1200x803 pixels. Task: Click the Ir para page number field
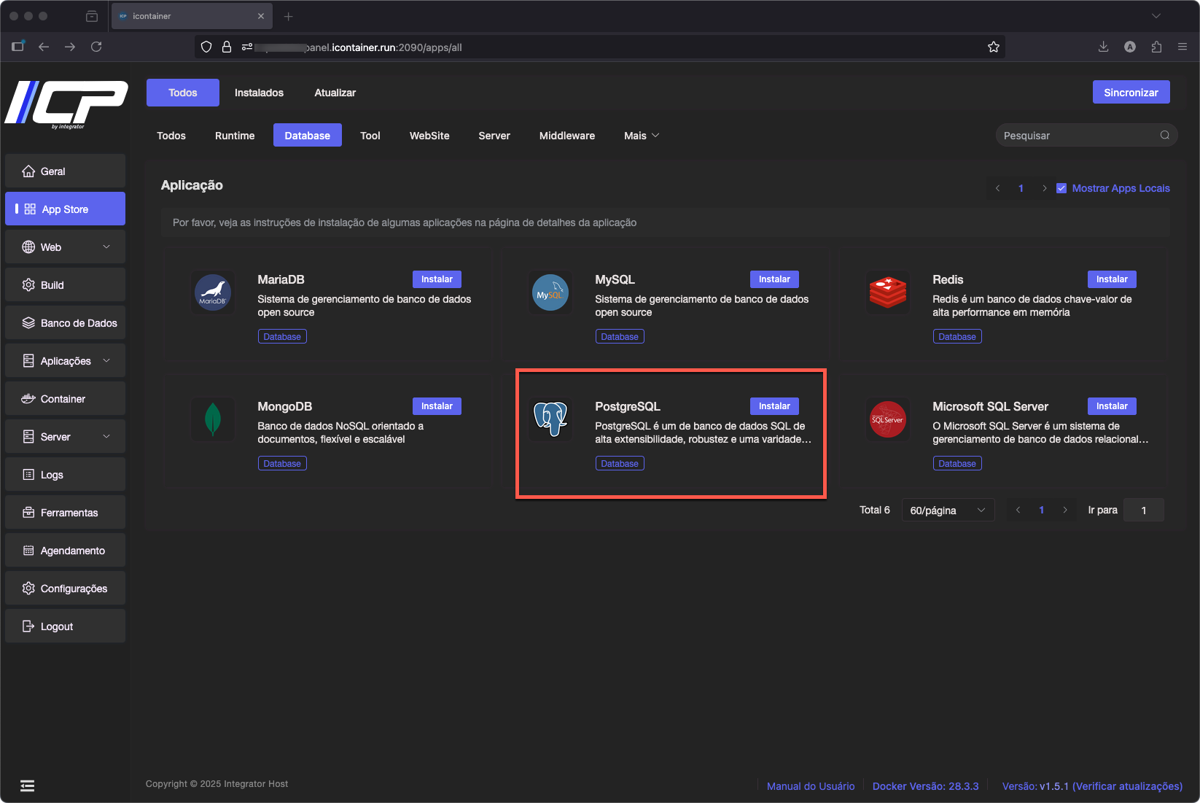click(1143, 511)
